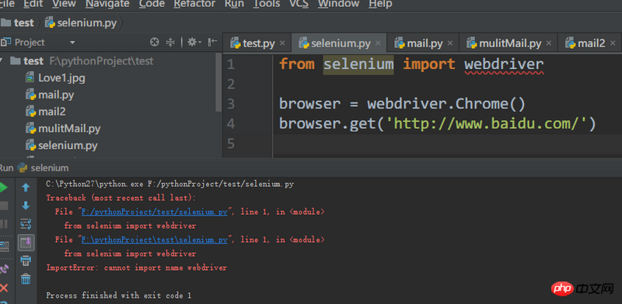Collapse the test project root folder

(x=2, y=61)
